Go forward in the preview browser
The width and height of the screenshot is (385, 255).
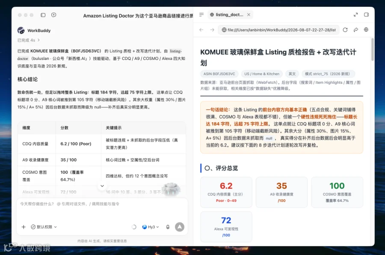point(212,30)
